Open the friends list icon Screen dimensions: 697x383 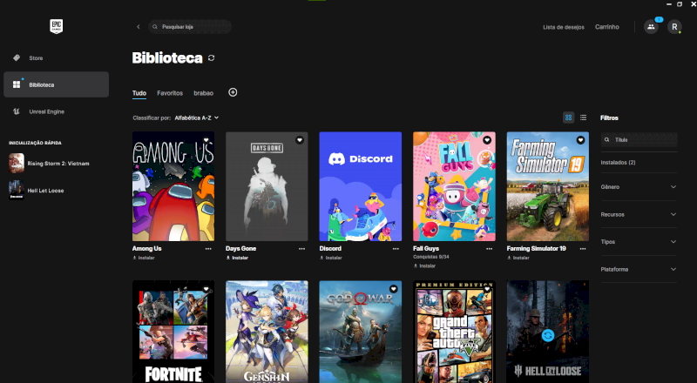click(651, 27)
